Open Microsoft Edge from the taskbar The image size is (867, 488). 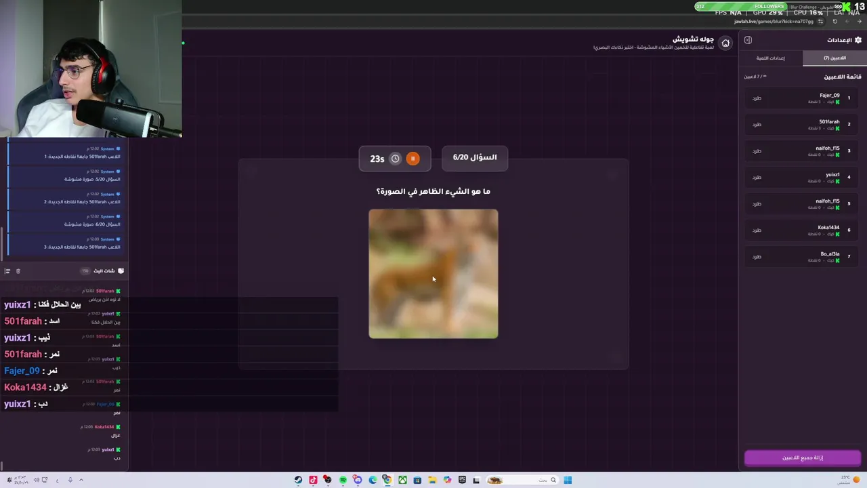tap(373, 481)
